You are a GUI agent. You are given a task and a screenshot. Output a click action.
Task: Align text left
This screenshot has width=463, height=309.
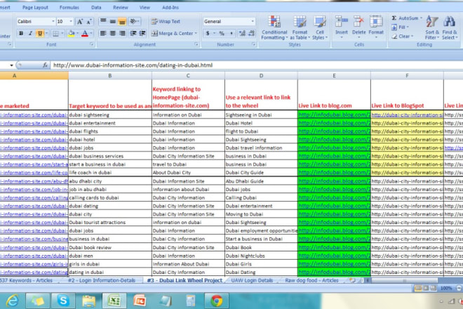[x=103, y=34]
